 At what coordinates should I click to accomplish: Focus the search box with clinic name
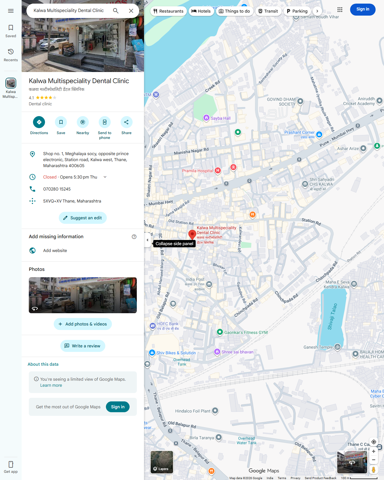(x=69, y=10)
